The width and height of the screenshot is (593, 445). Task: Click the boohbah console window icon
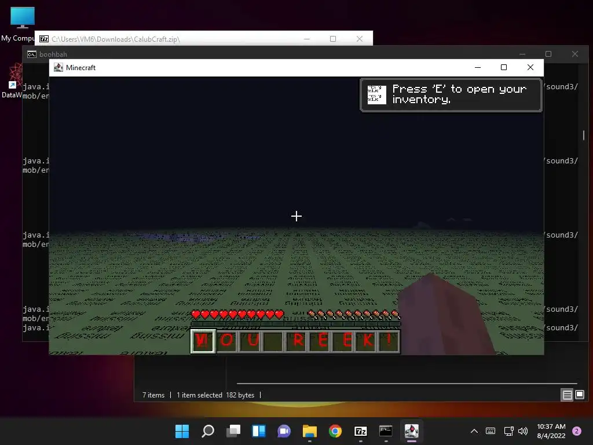tap(32, 54)
